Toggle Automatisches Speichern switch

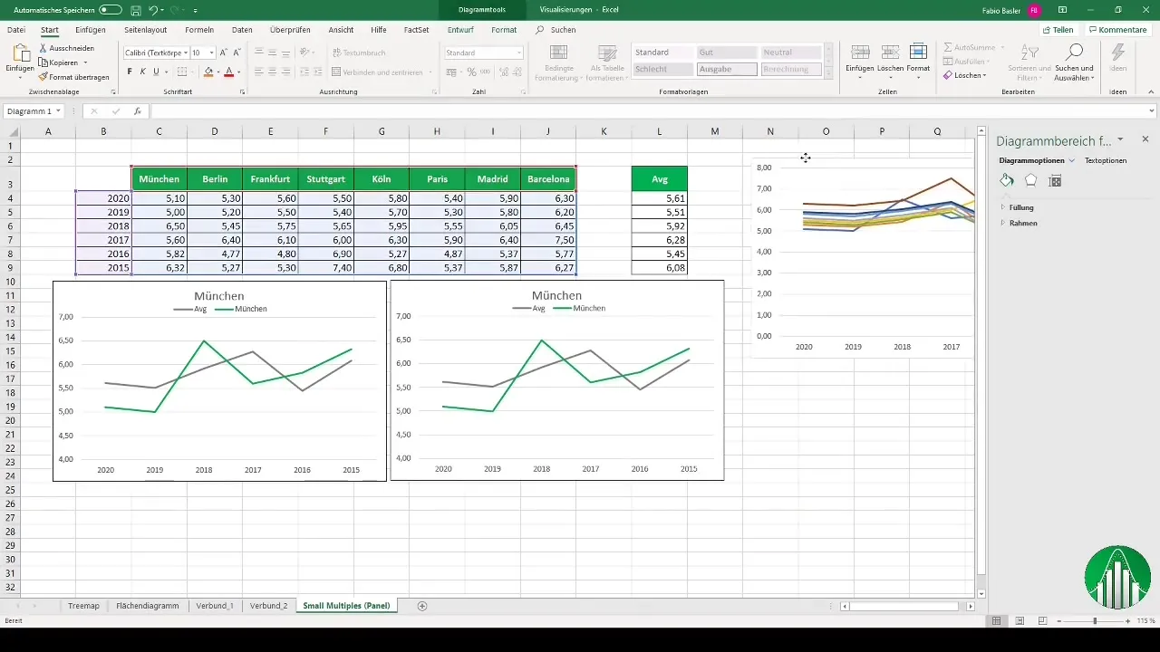111,9
